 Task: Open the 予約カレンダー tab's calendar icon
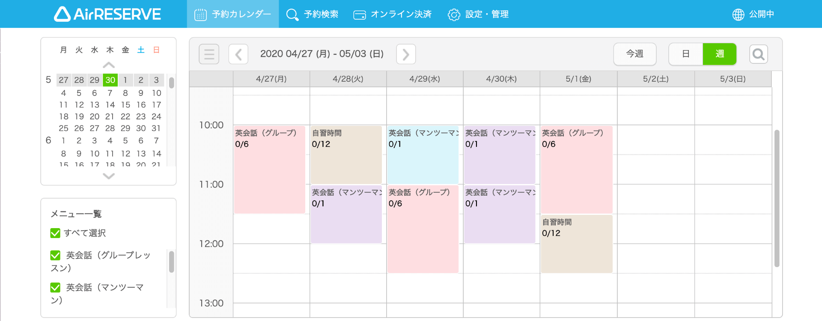(x=200, y=14)
